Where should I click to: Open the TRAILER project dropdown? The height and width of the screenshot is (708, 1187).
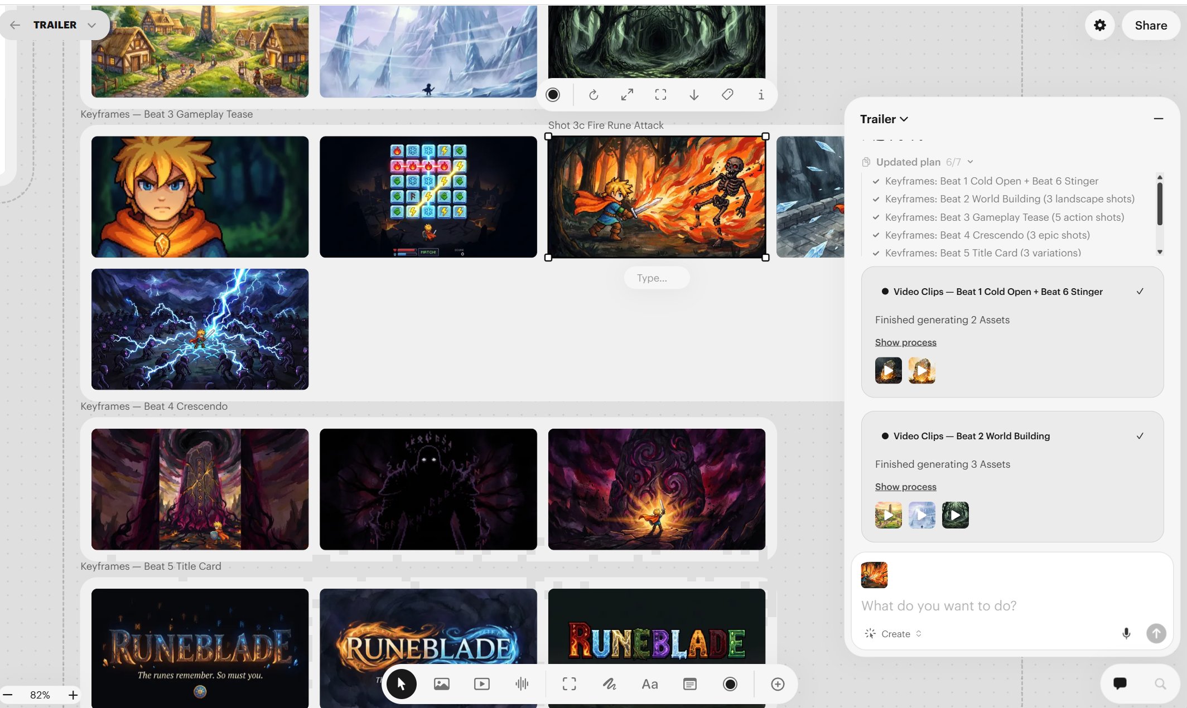(x=91, y=25)
